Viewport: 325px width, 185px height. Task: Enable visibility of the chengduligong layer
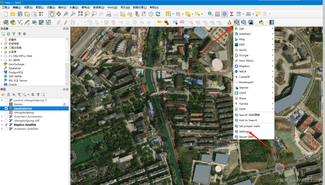click(6, 112)
